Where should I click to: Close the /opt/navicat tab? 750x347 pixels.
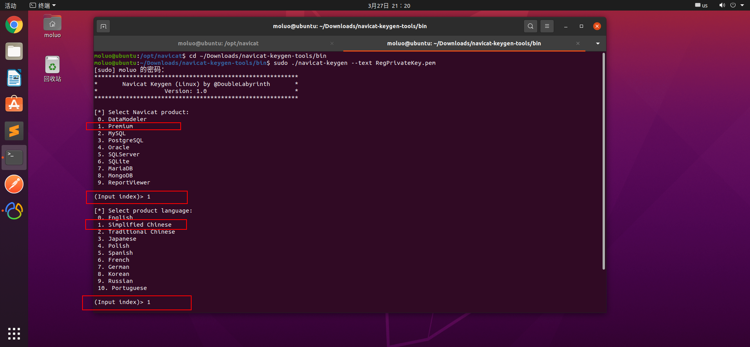pyautogui.click(x=332, y=43)
